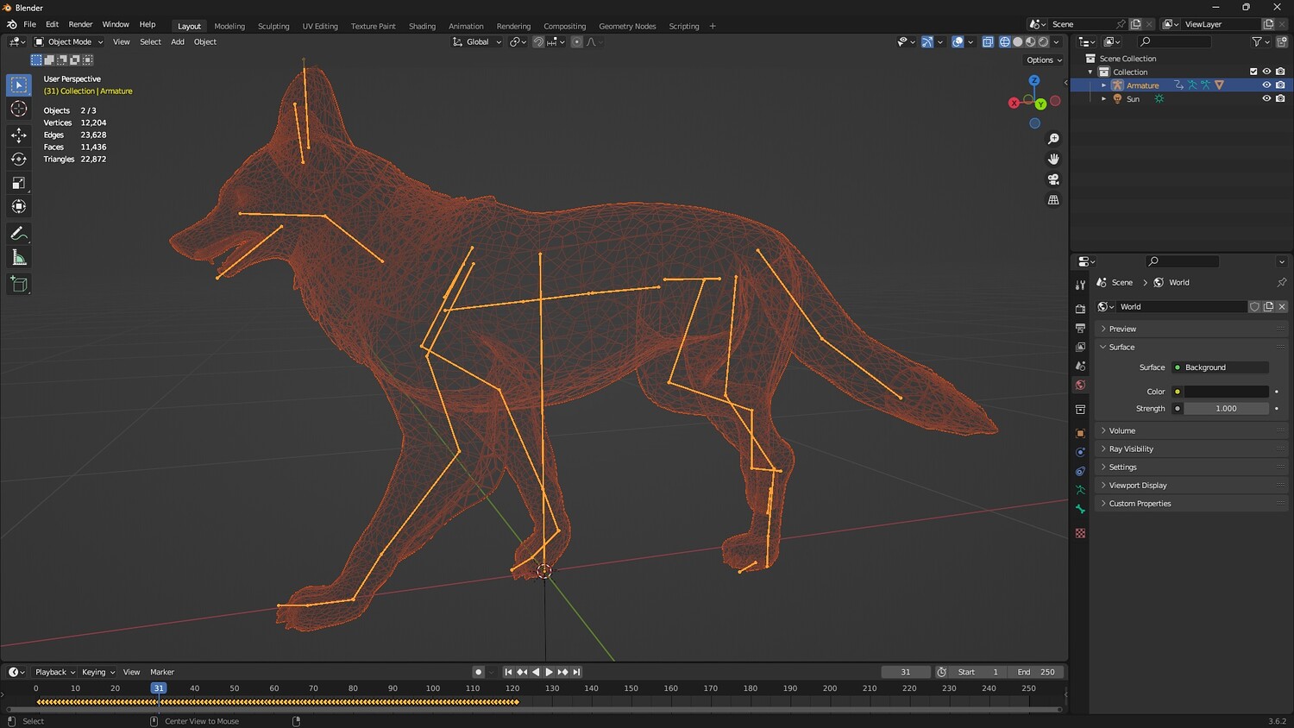The width and height of the screenshot is (1294, 728).
Task: Activate the 3D Cursor tool
Action: [19, 109]
